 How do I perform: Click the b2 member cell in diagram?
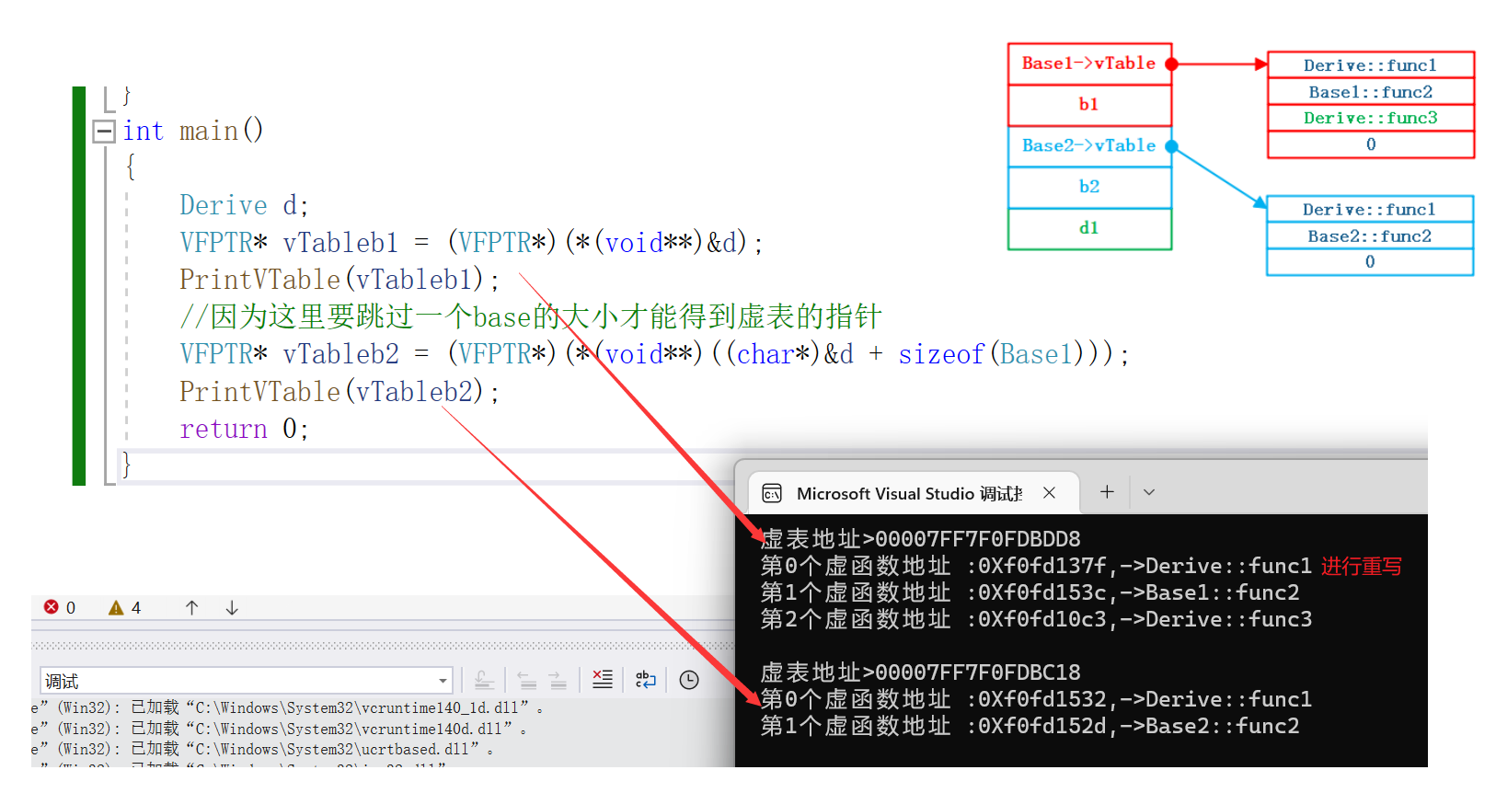coord(1089,187)
